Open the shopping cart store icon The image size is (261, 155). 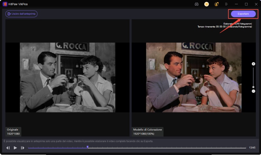207,4
